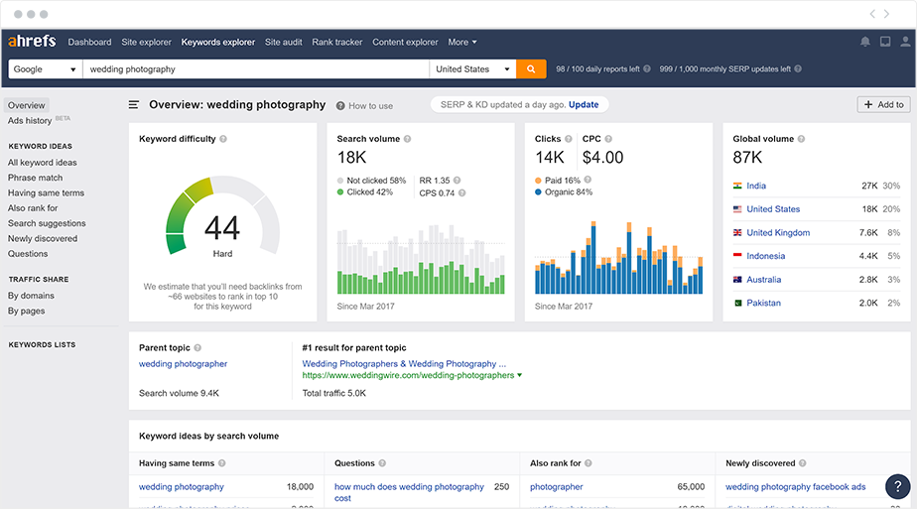Open Content explorer
The image size is (917, 509).
(x=405, y=42)
